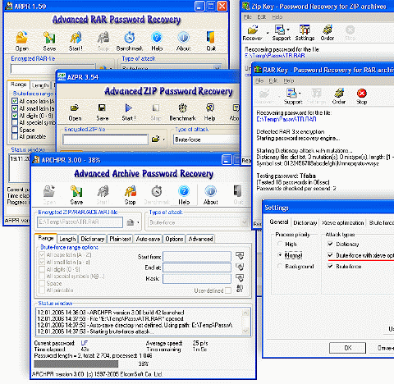Click Start from picker icon in ARCHPR
394x384 pixels.
tap(240, 256)
